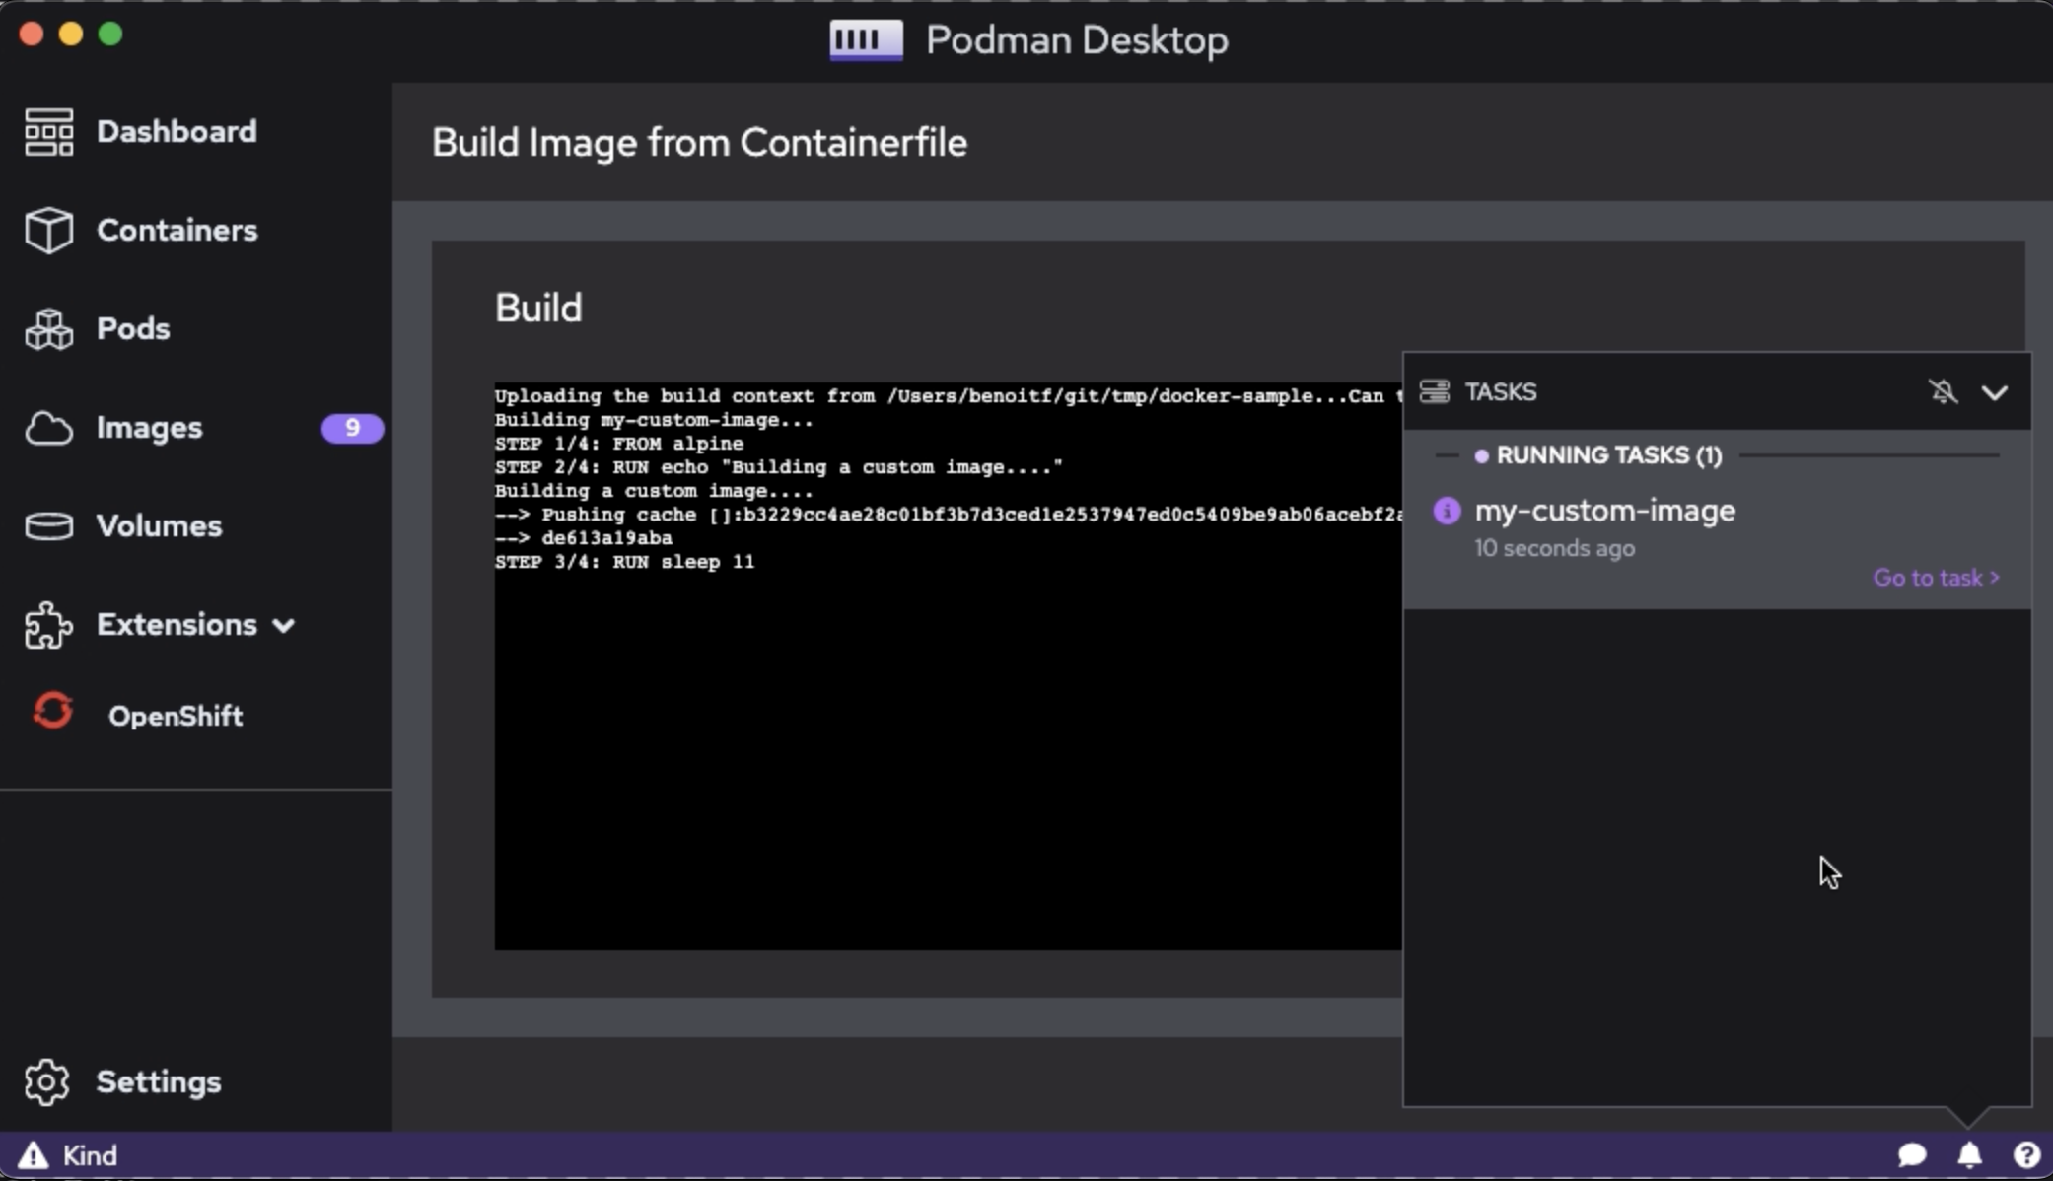Toggle the muted notifications bell in Tasks
Image resolution: width=2053 pixels, height=1181 pixels.
point(1943,391)
